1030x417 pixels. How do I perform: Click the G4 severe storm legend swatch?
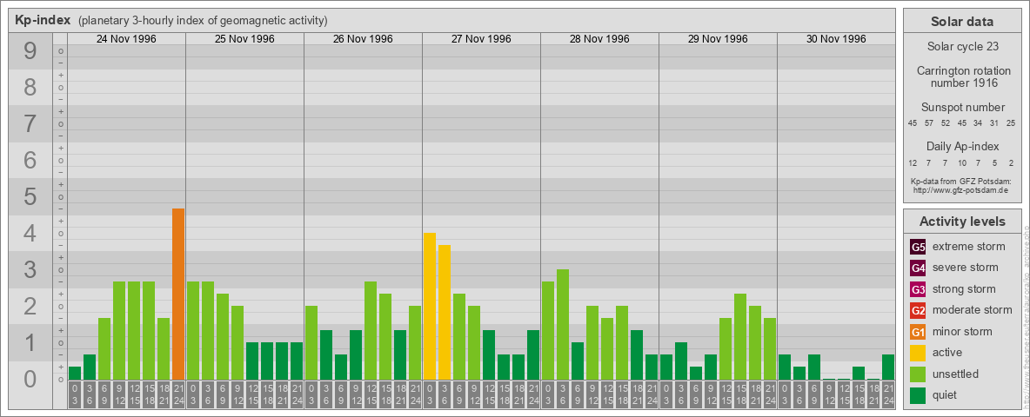(918, 268)
